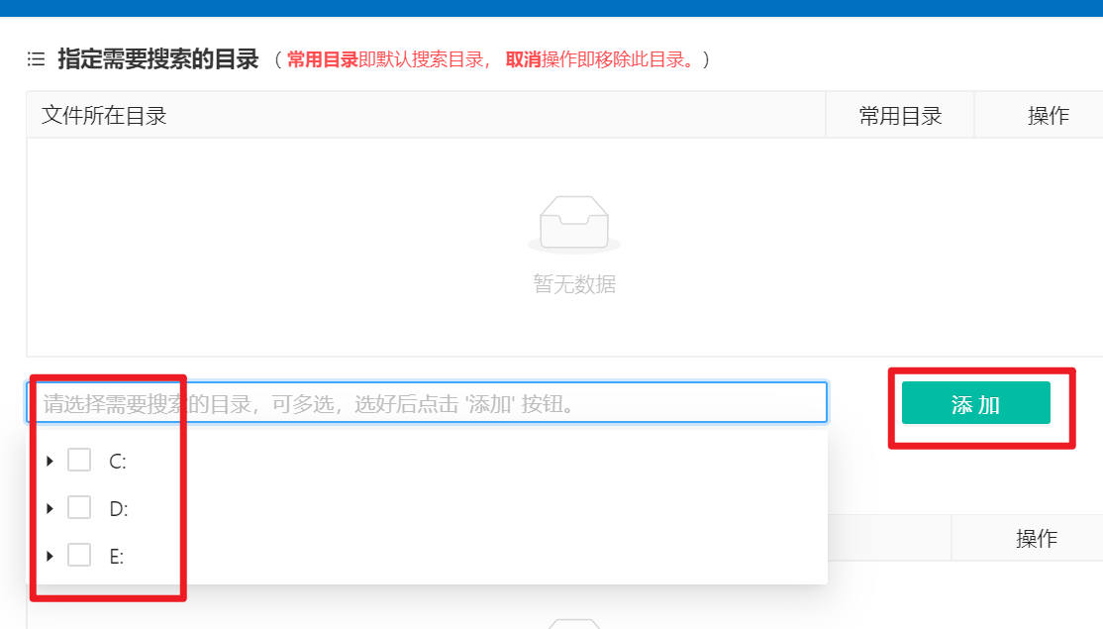
Task: Select the E: drive label
Action: [x=116, y=557]
